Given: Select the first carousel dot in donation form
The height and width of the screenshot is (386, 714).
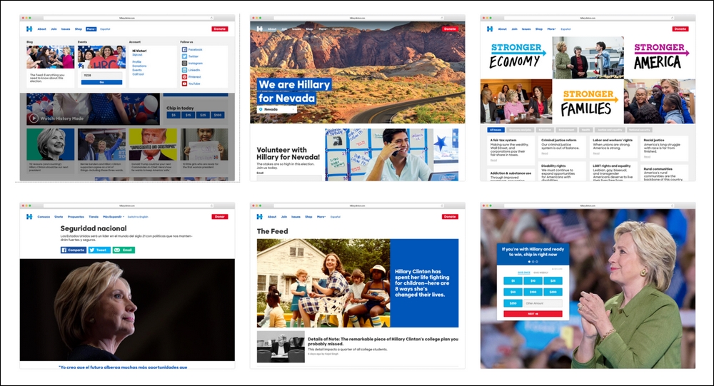Looking at the screenshot, I should pos(529,262).
